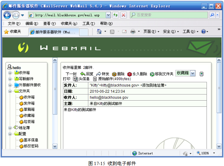This screenshot has height=166, width=224.
Task: Click the blue Help question mark icon
Action: (203, 31)
